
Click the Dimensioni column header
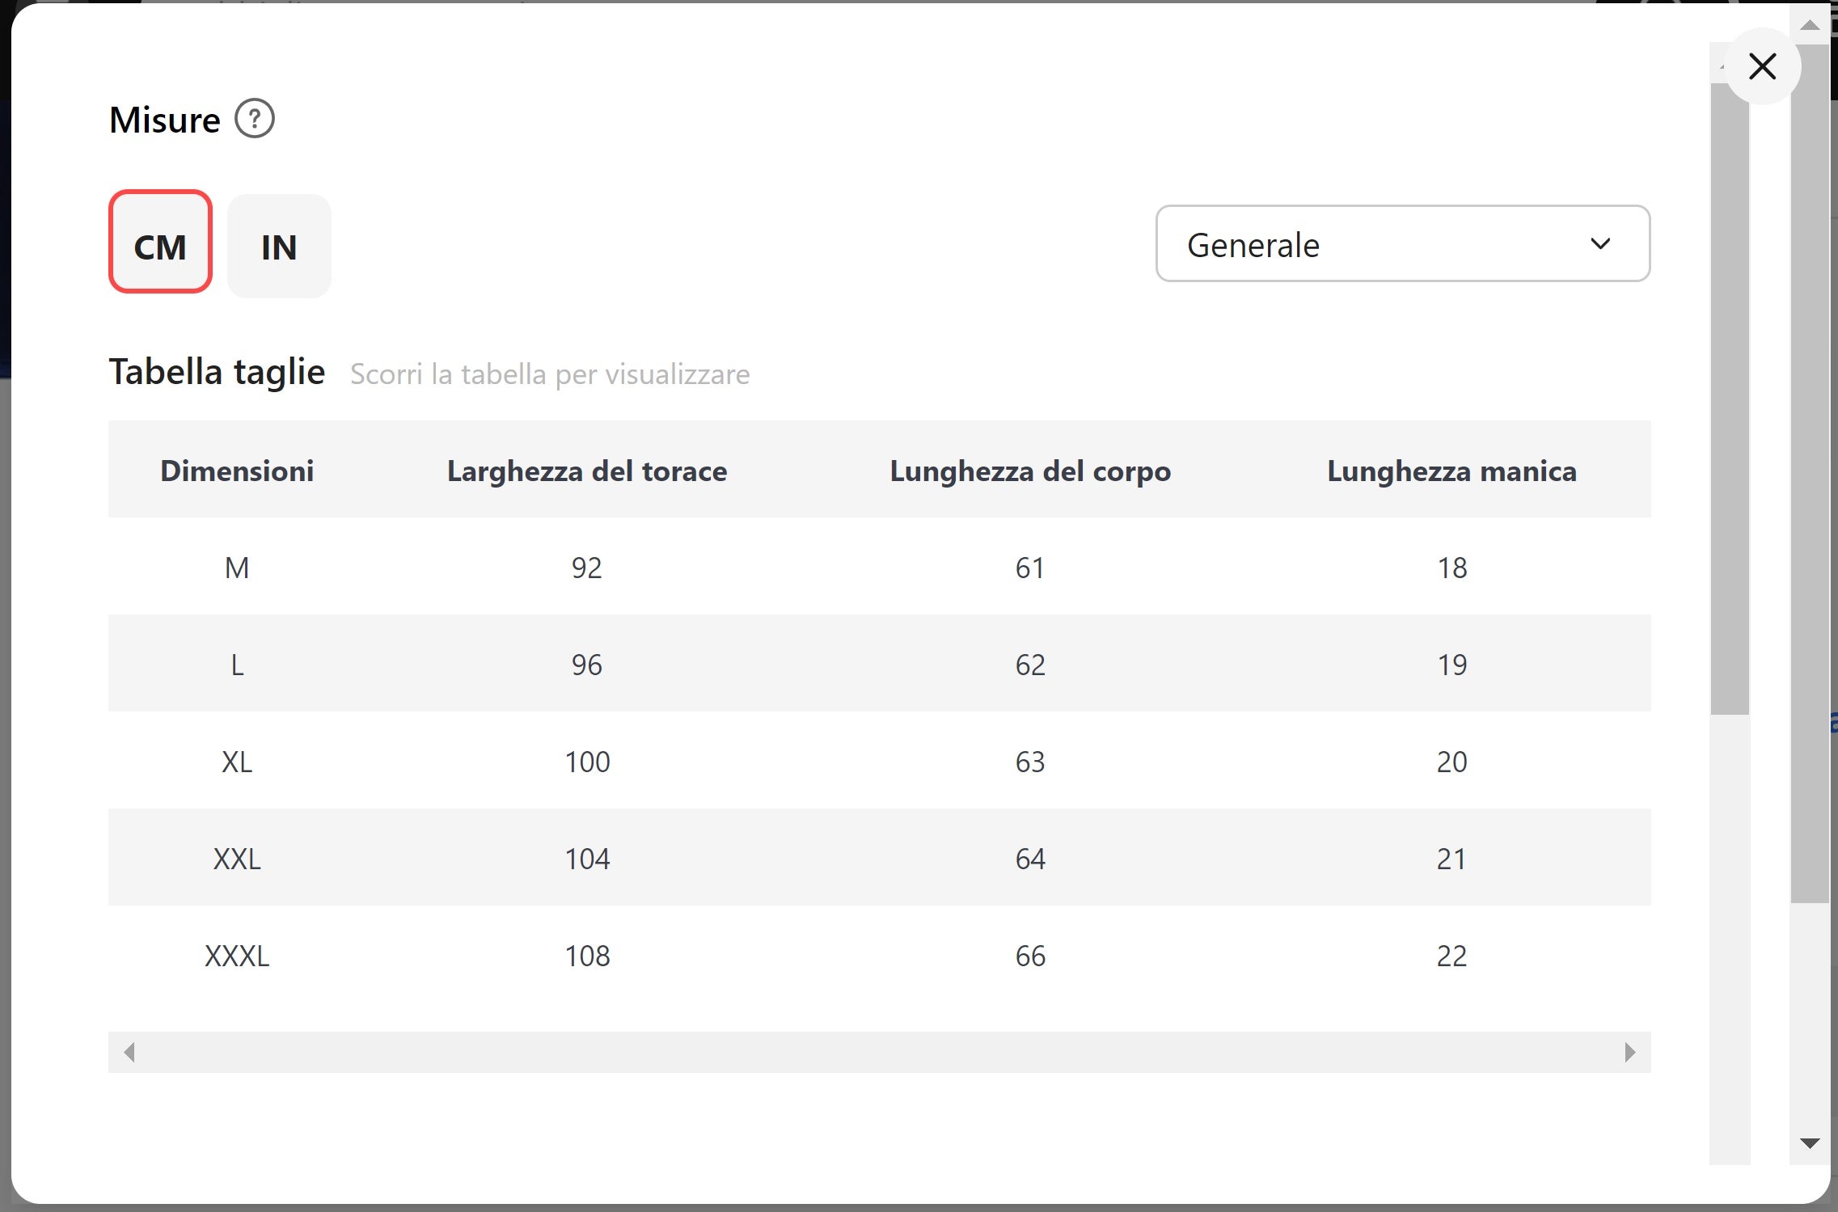237,471
